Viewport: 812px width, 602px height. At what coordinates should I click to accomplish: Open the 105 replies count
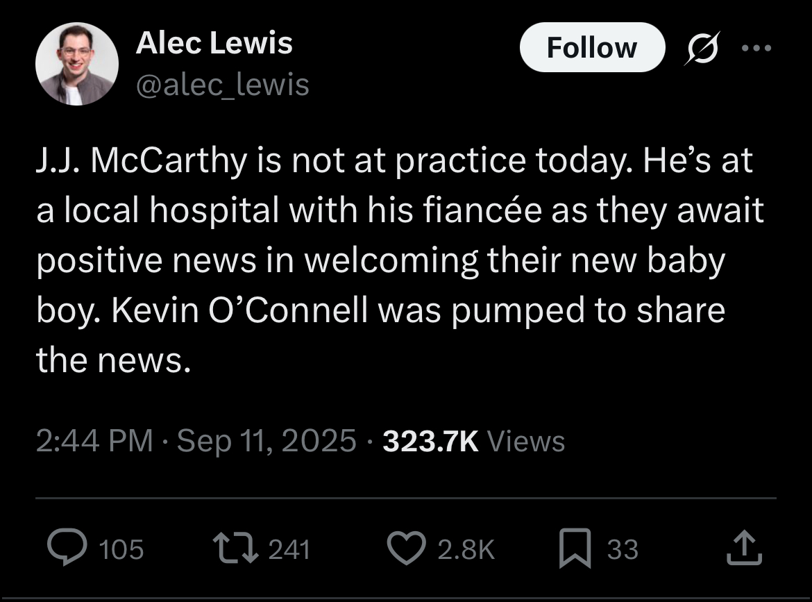tap(121, 550)
